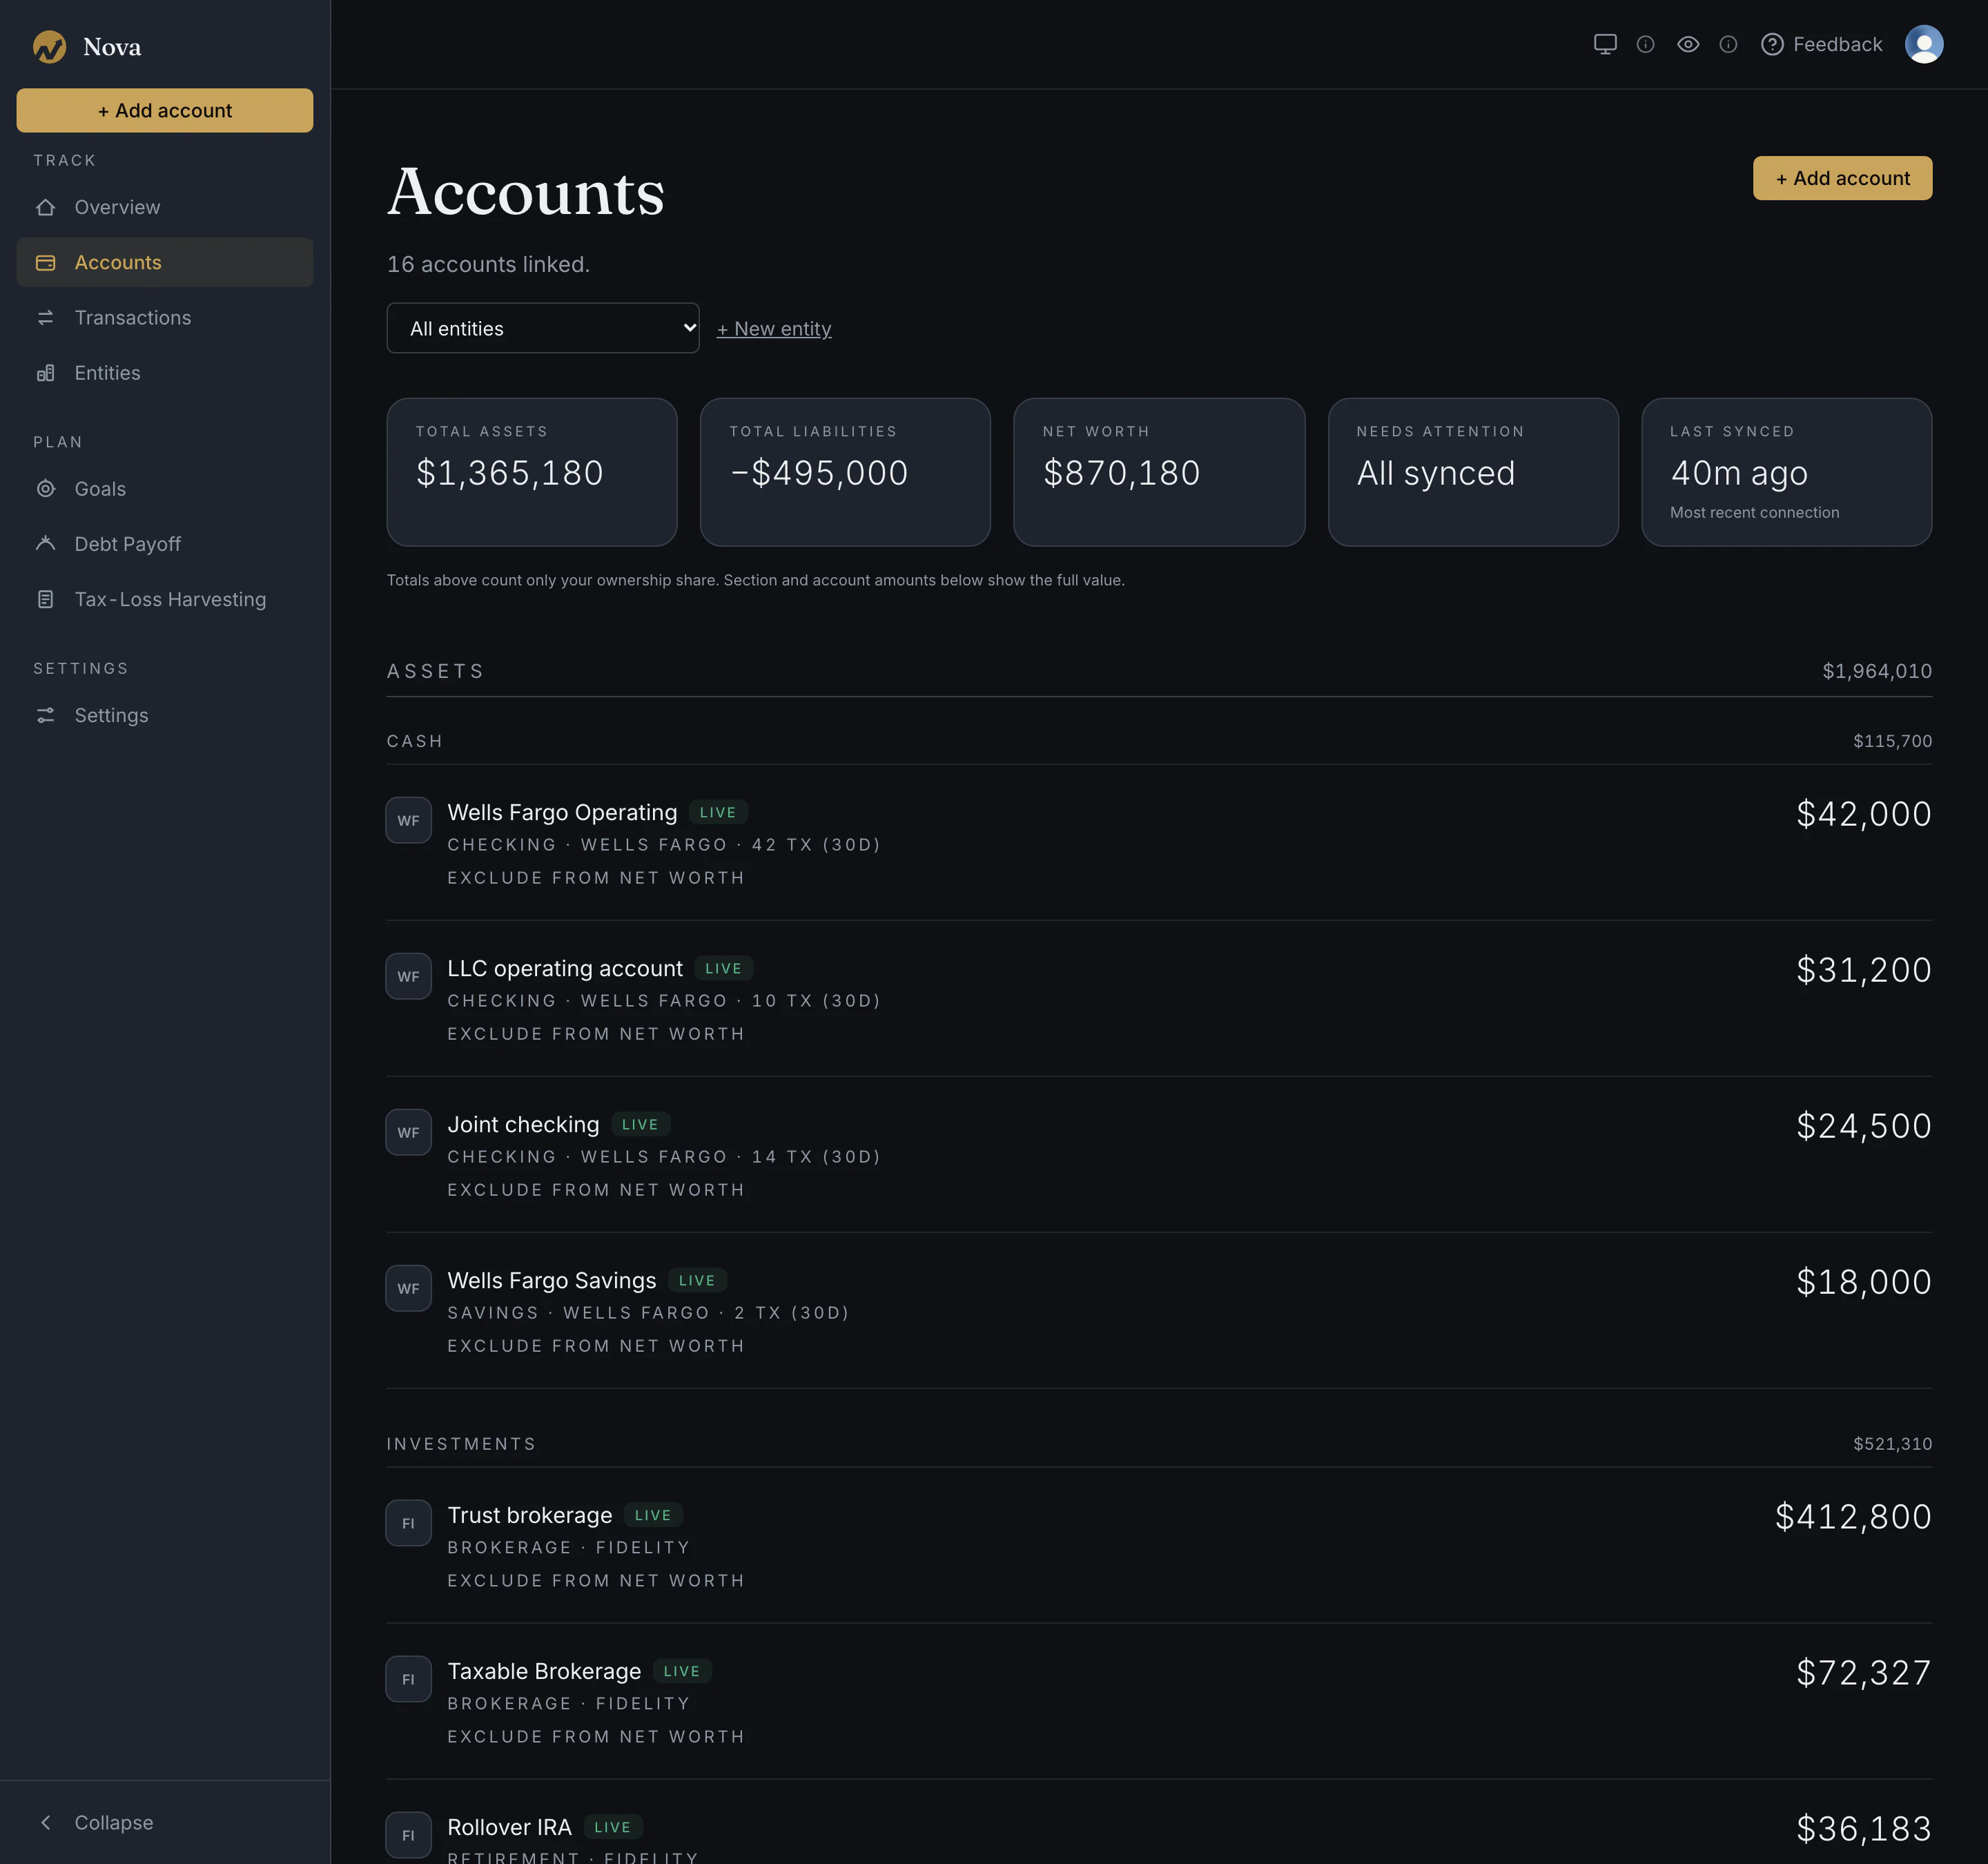The width and height of the screenshot is (1988, 1864).
Task: Click the Feedback label in header
Action: click(x=1837, y=44)
